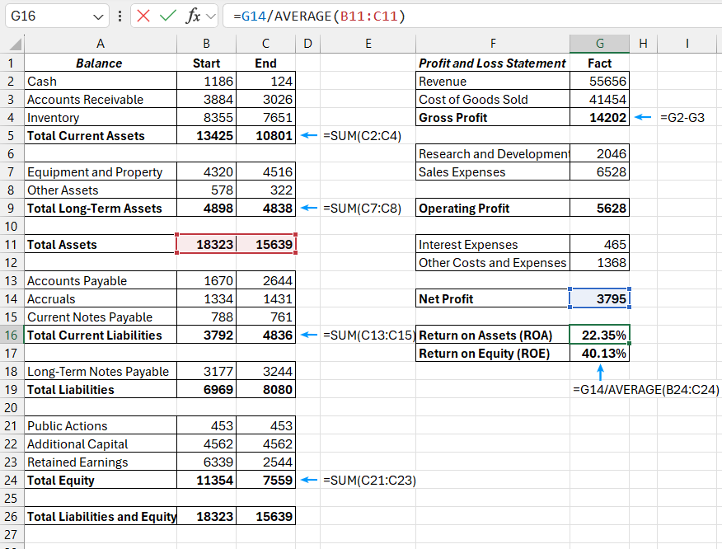The image size is (722, 549).
Task: Select the Net Profit value cell showing 3795
Action: click(x=599, y=298)
